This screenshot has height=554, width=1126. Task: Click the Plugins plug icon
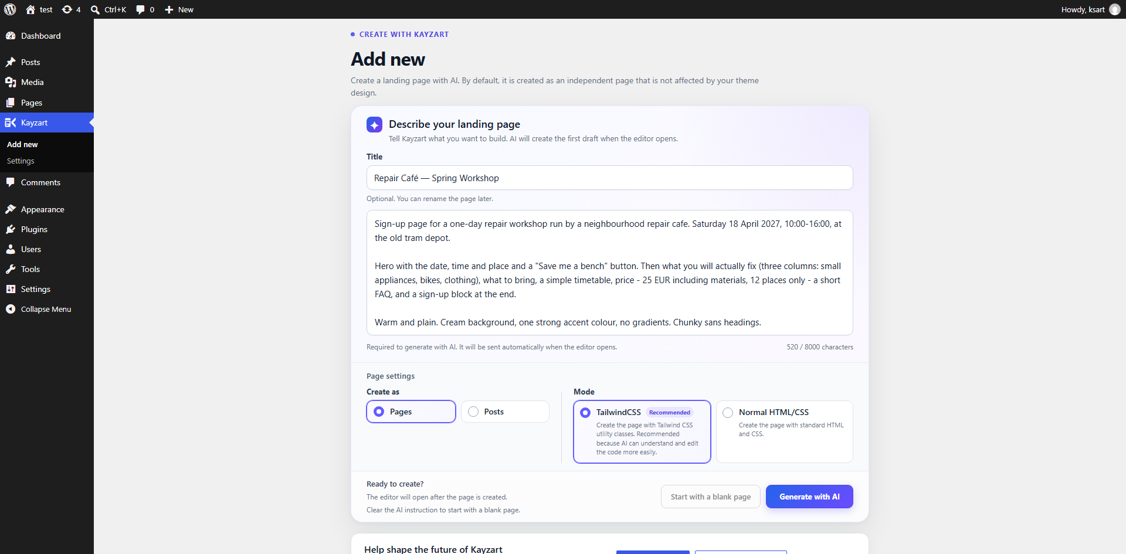point(11,229)
